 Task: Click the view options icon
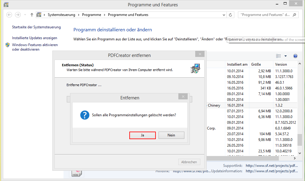click(x=278, y=56)
